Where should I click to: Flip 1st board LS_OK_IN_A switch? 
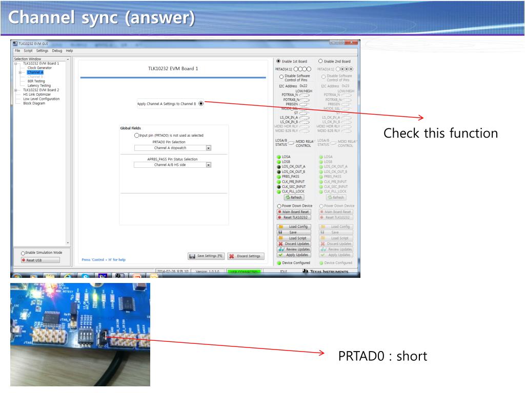(x=304, y=118)
